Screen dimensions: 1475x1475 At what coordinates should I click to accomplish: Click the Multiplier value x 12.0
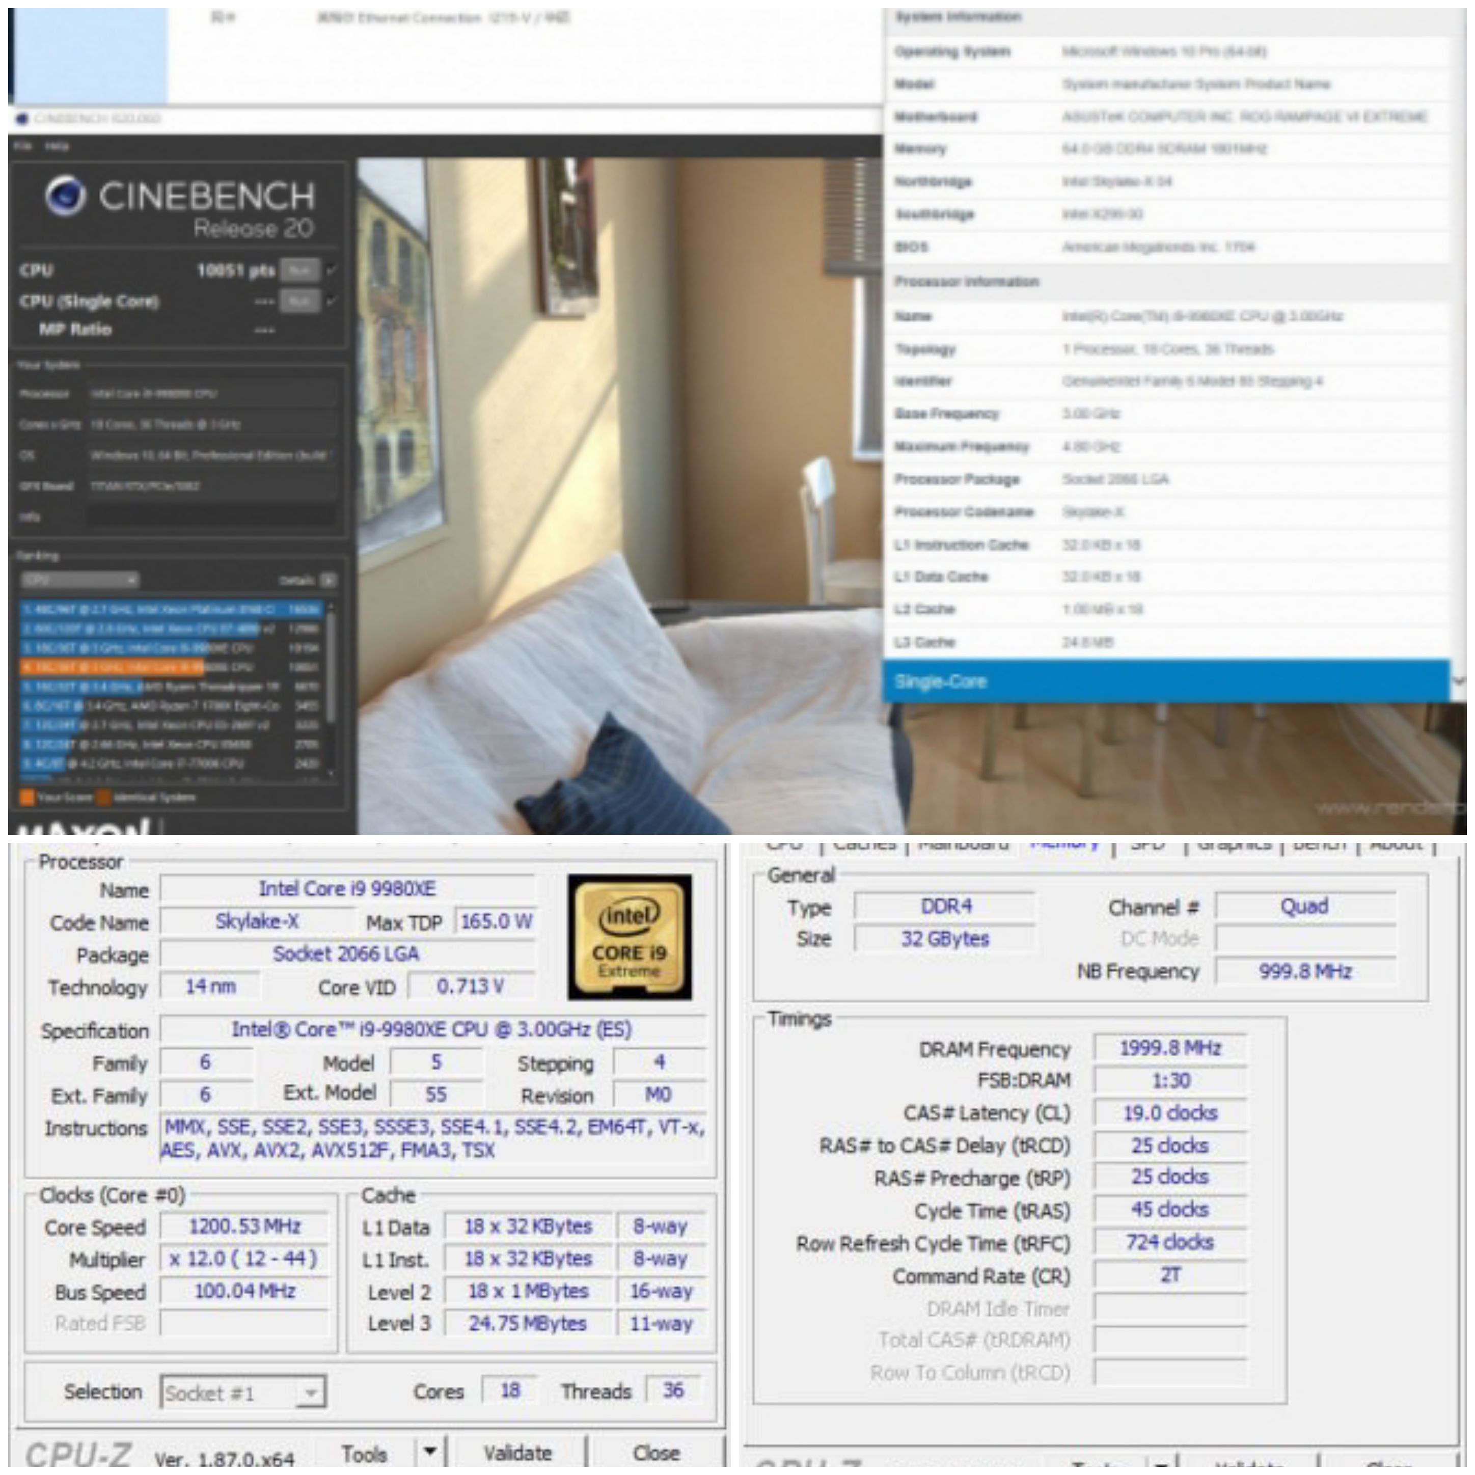pyautogui.click(x=244, y=1258)
